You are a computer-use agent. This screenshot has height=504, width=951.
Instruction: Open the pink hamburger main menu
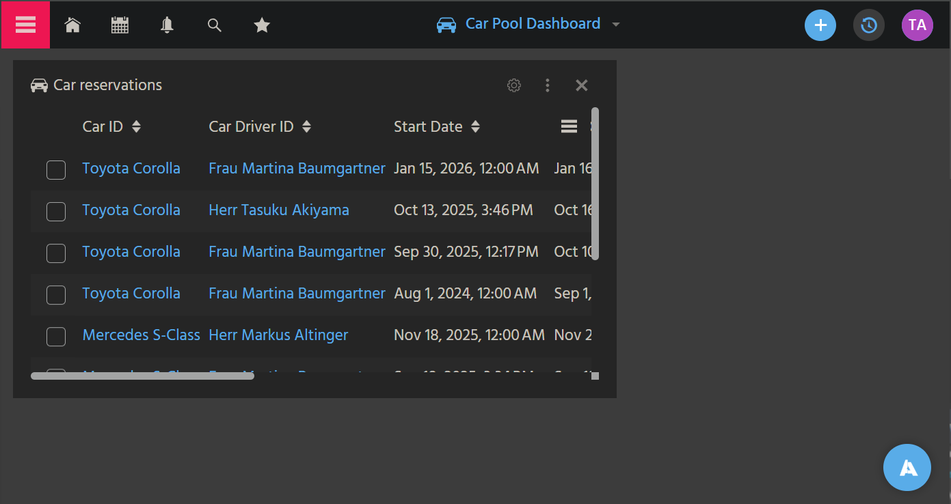25,25
